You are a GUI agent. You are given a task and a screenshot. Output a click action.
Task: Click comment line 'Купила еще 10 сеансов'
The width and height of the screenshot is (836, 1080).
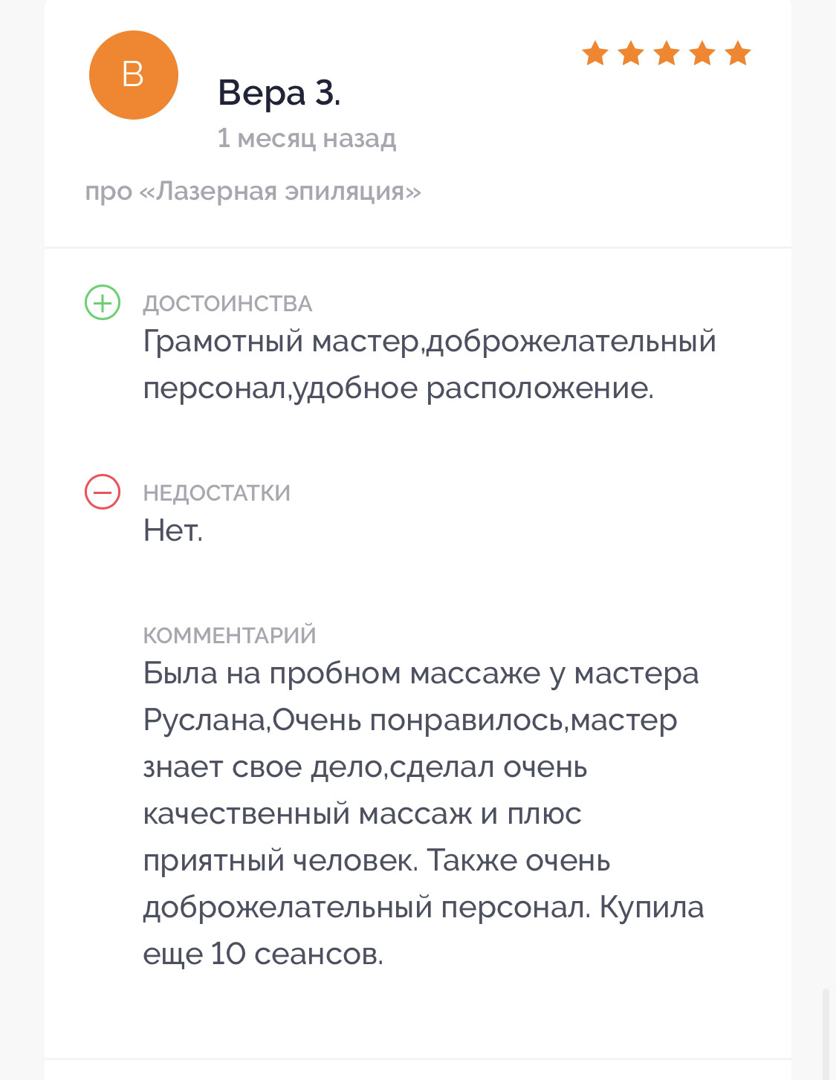tap(423, 930)
